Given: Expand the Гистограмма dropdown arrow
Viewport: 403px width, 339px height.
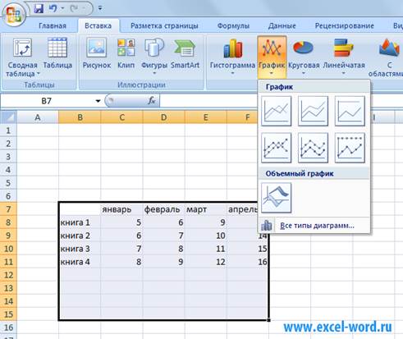Looking at the screenshot, I should pyautogui.click(x=232, y=73).
